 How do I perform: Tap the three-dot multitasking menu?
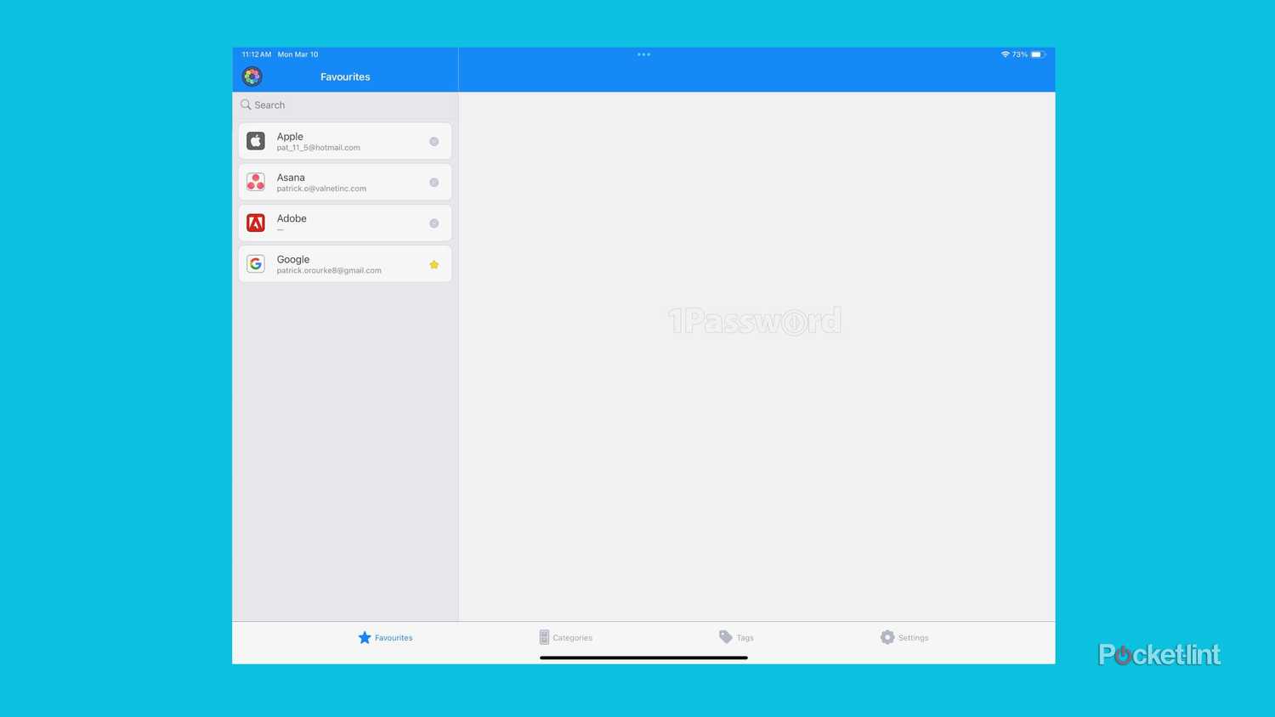coord(643,54)
